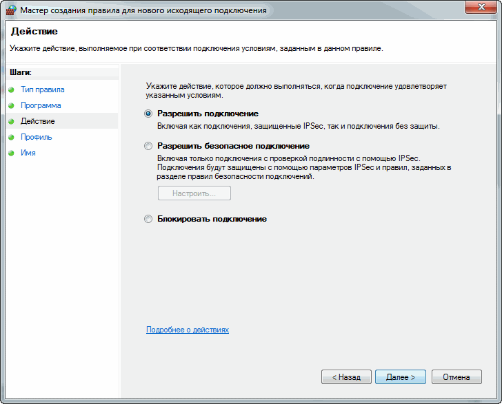Select the "Действие" step in sidebar

37,121
